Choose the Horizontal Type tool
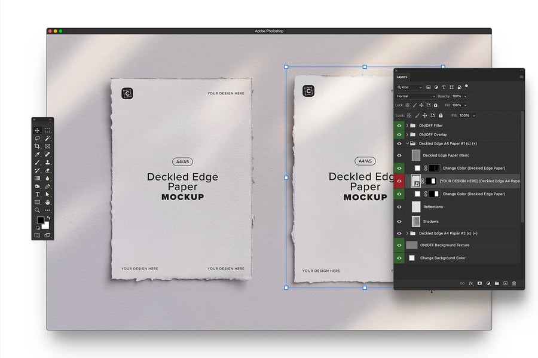This screenshot has width=538, height=358. click(37, 194)
